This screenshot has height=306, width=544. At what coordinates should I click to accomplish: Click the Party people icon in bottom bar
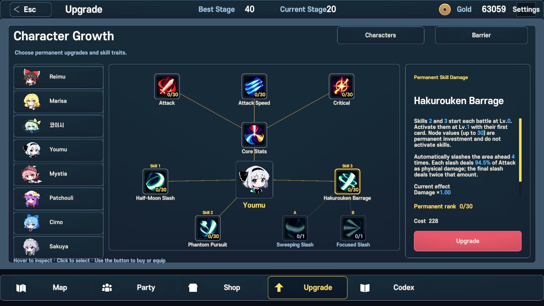(107, 288)
